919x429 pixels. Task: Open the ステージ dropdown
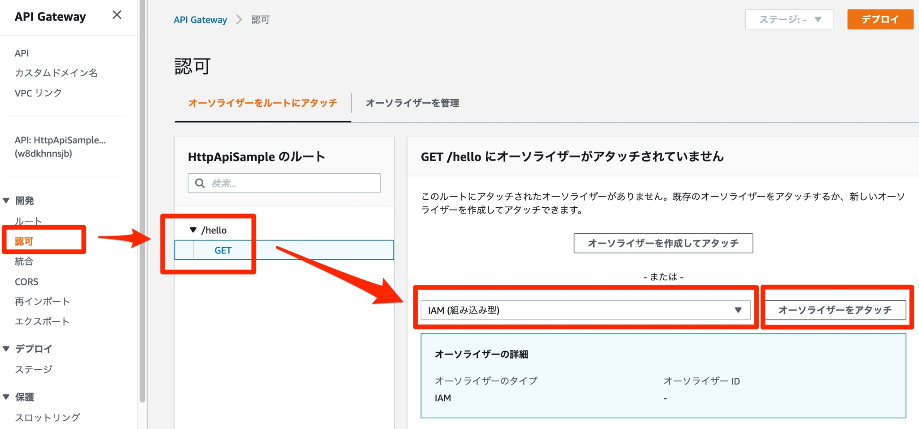(x=789, y=19)
